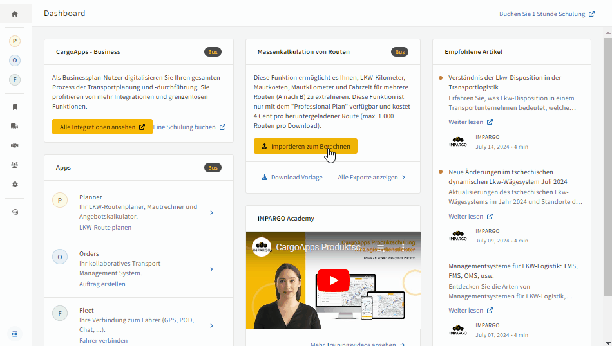Click the Bus badge on CargoApps - Business card
The image size is (612, 346).
213,52
